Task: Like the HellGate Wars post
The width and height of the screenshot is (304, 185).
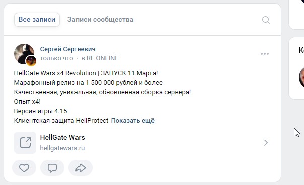Action: pyautogui.click(x=24, y=168)
